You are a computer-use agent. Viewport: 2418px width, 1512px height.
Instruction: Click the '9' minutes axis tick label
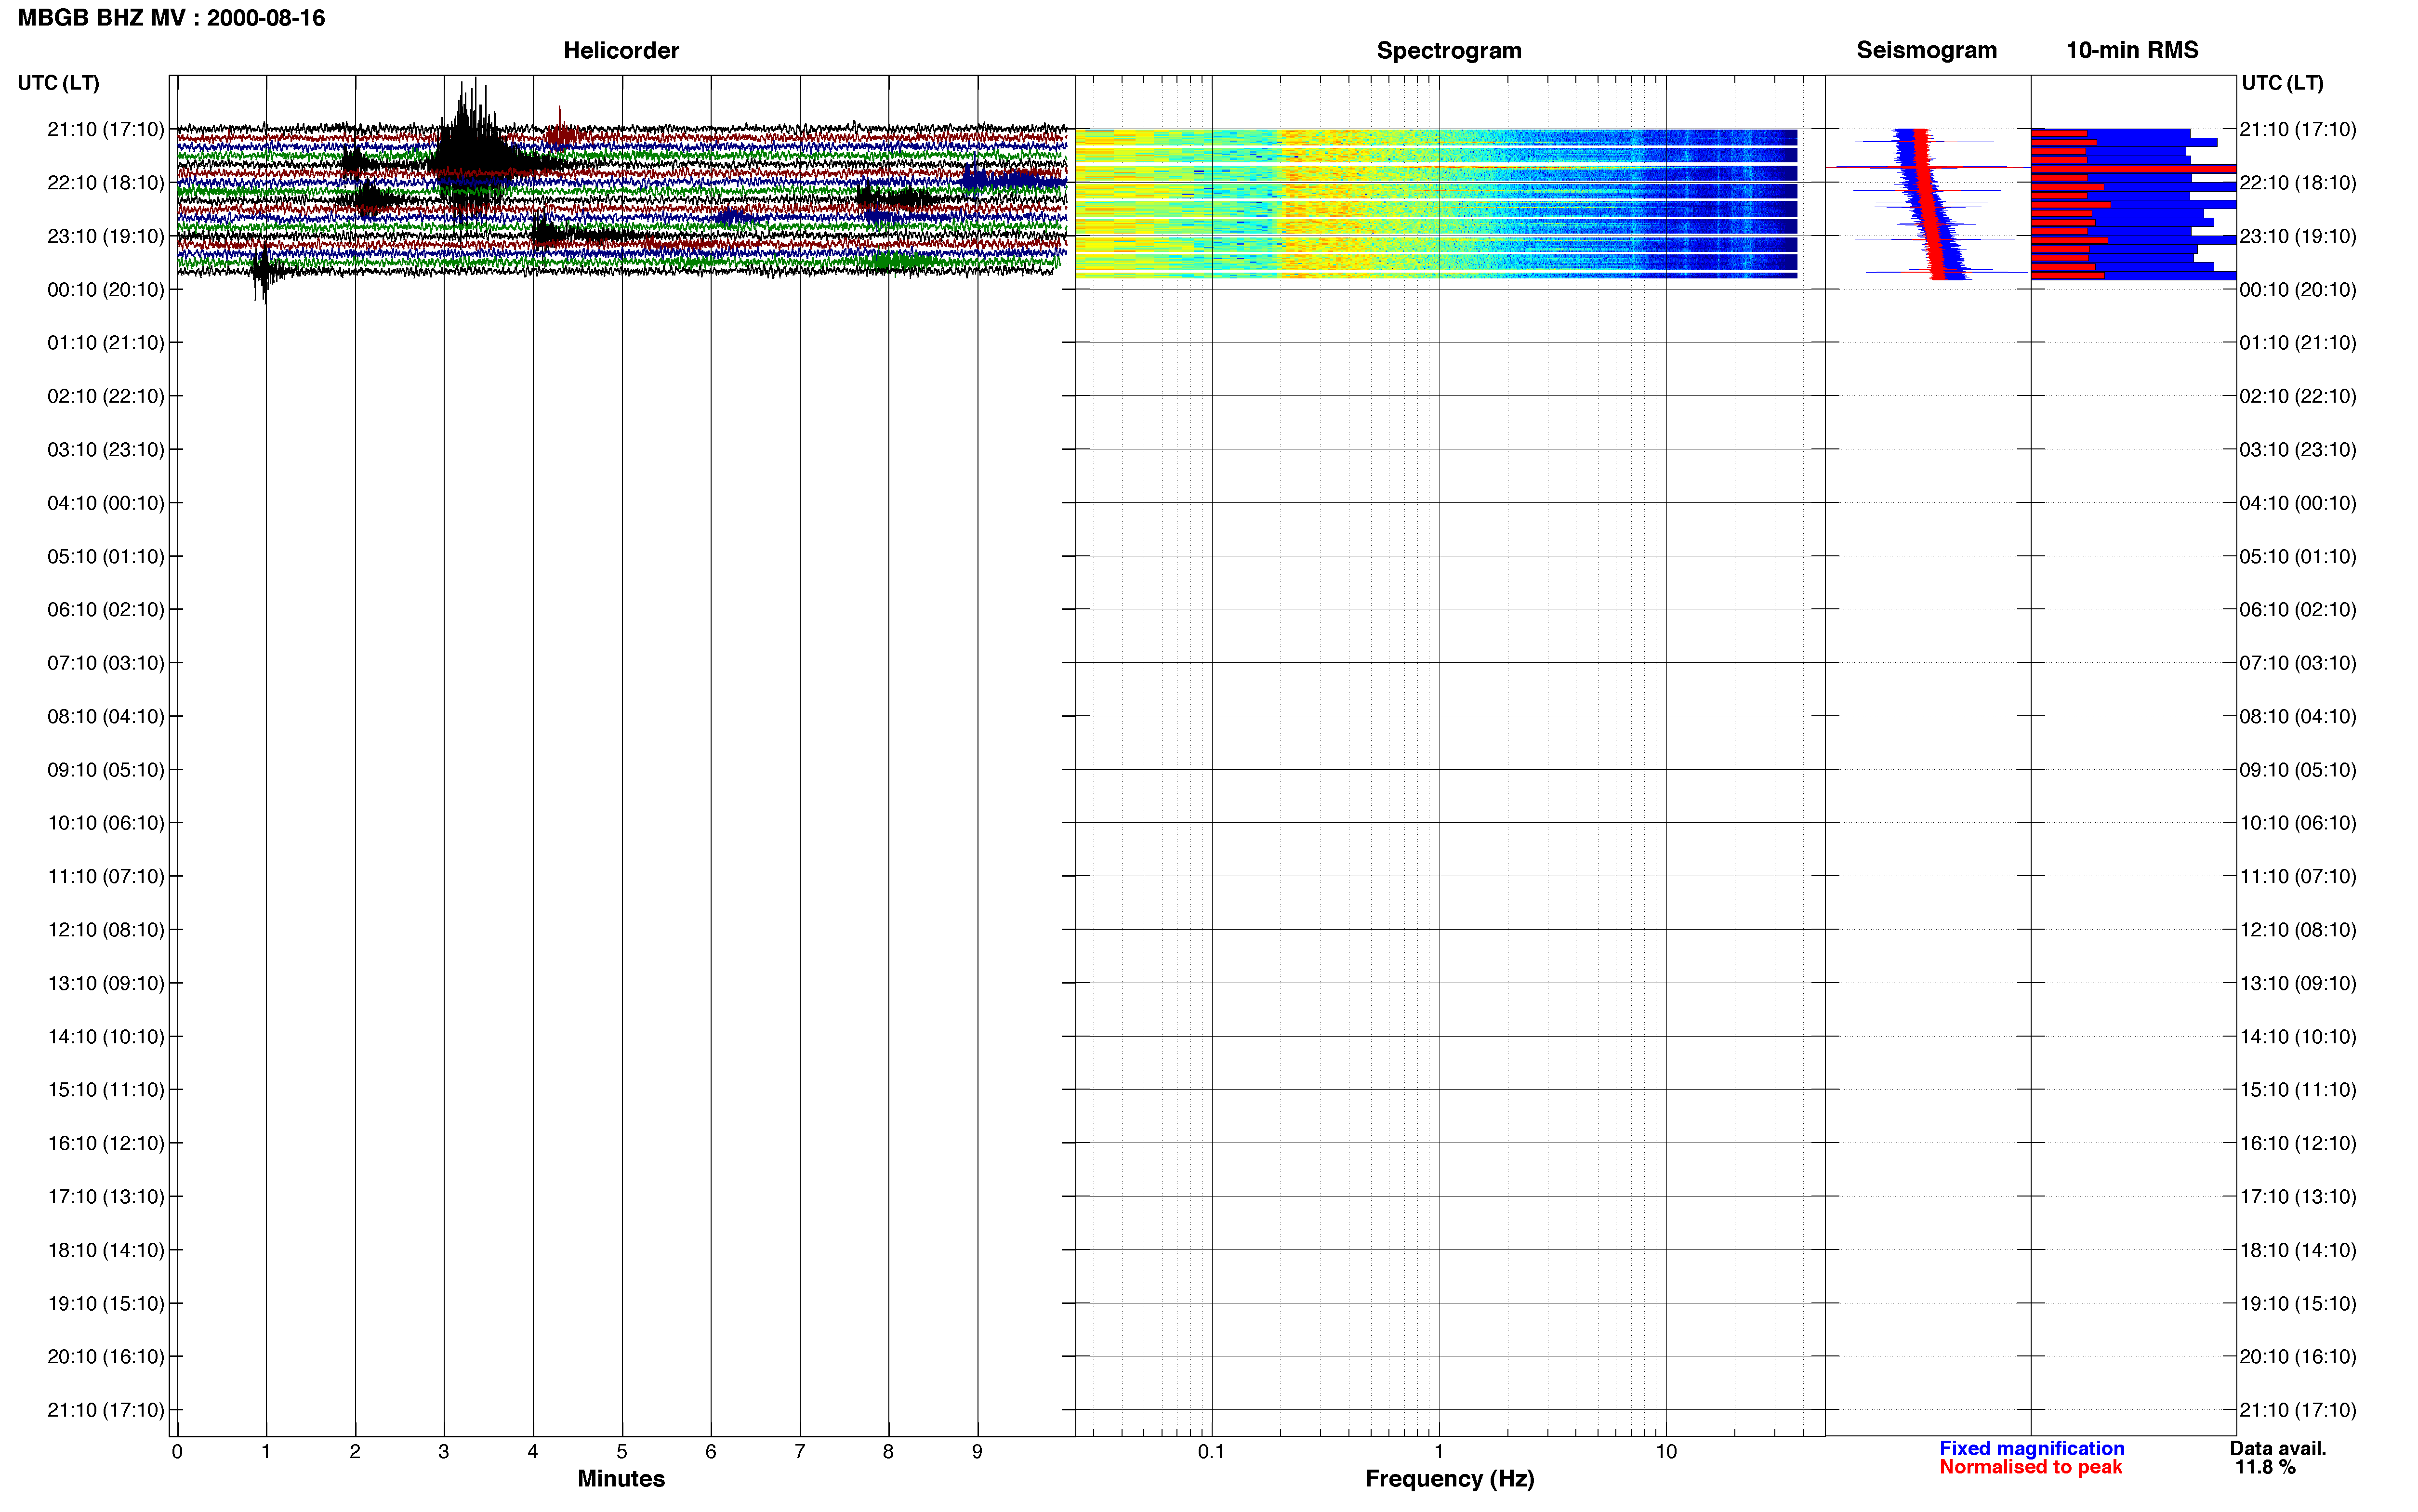tap(977, 1451)
